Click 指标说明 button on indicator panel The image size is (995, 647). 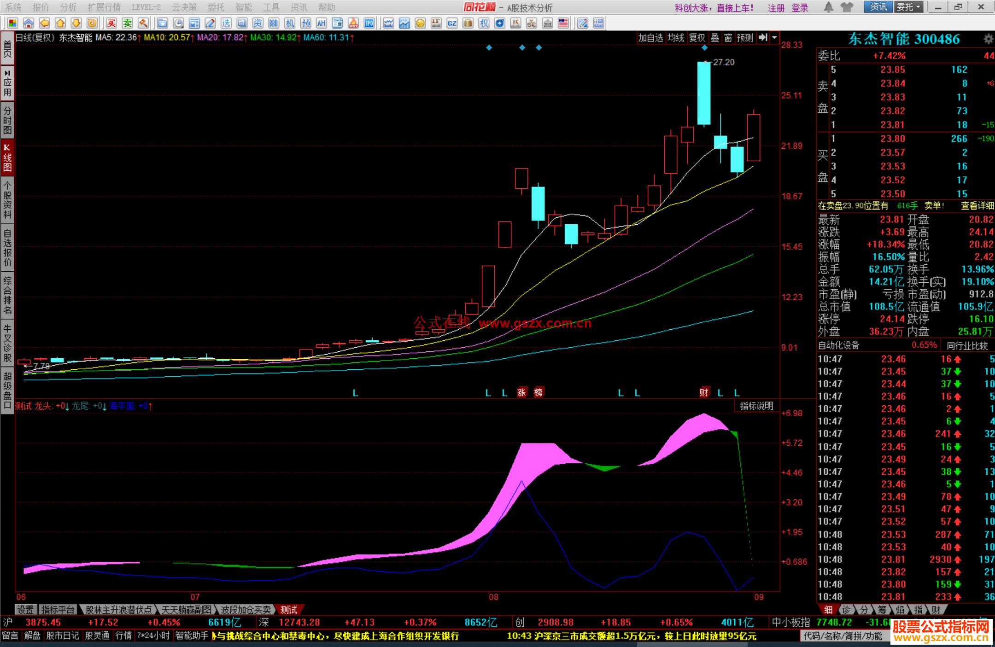tap(756, 406)
